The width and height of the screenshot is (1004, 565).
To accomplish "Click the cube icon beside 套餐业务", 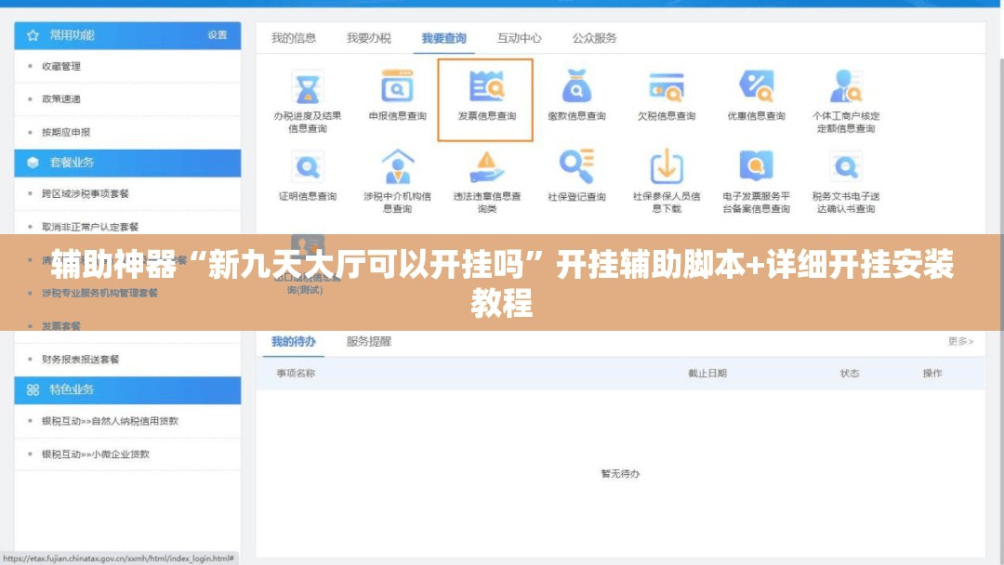I will pyautogui.click(x=33, y=163).
